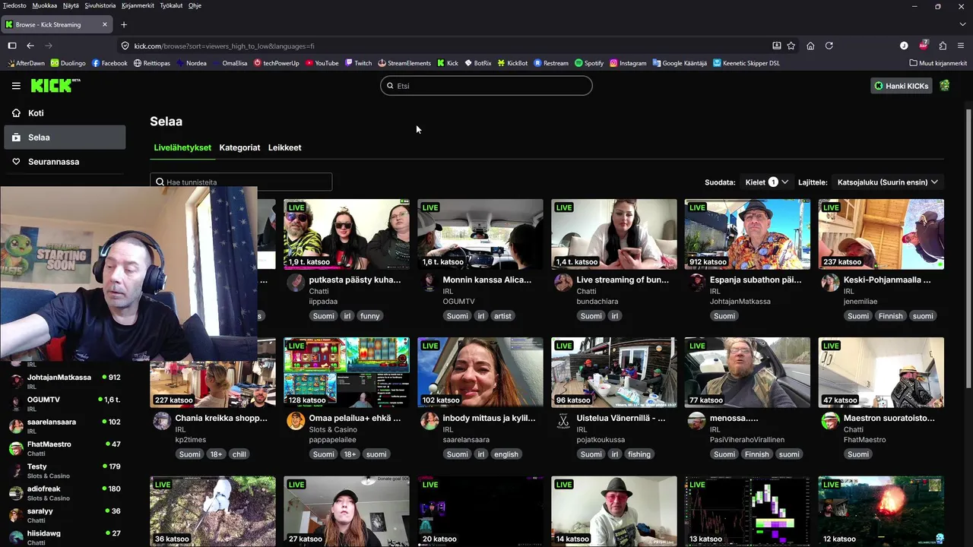Open the user avatar menu
Viewport: 973px width, 547px height.
[x=945, y=86]
